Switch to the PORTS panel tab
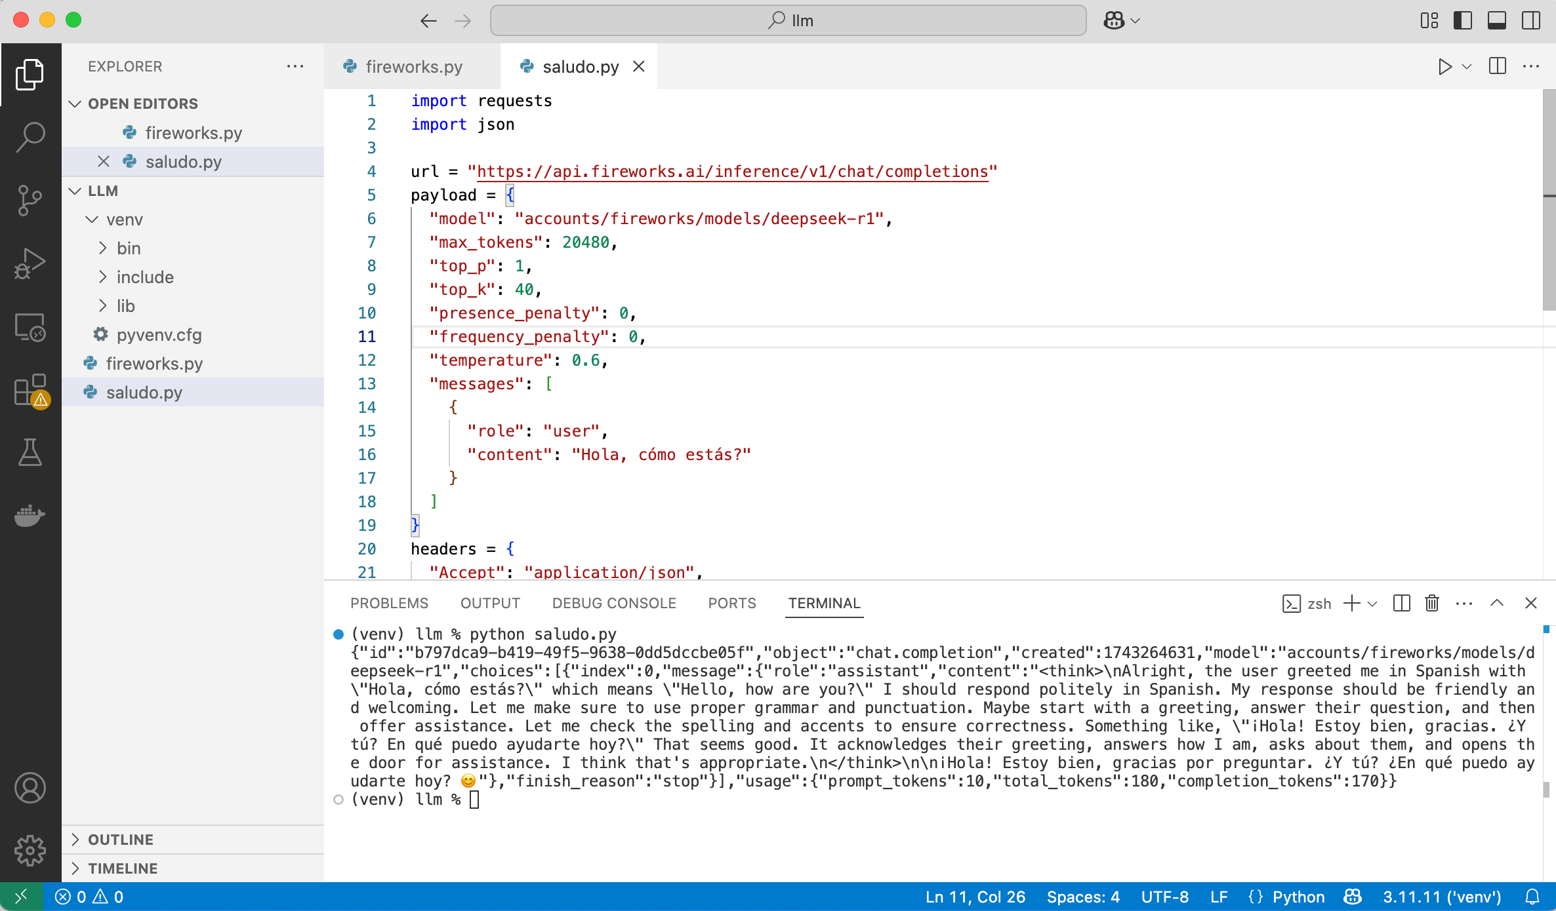Image resolution: width=1556 pixels, height=911 pixels. pos(732,603)
